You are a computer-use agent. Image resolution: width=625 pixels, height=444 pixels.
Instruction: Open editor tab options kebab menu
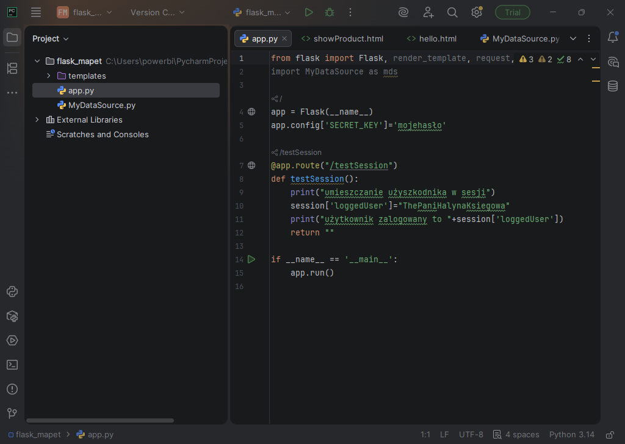tap(589, 38)
